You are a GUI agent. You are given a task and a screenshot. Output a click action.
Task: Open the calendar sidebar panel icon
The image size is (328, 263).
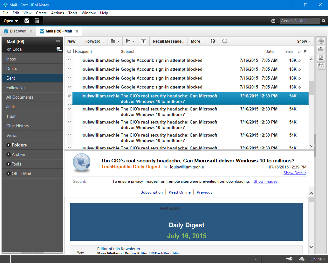point(321,66)
